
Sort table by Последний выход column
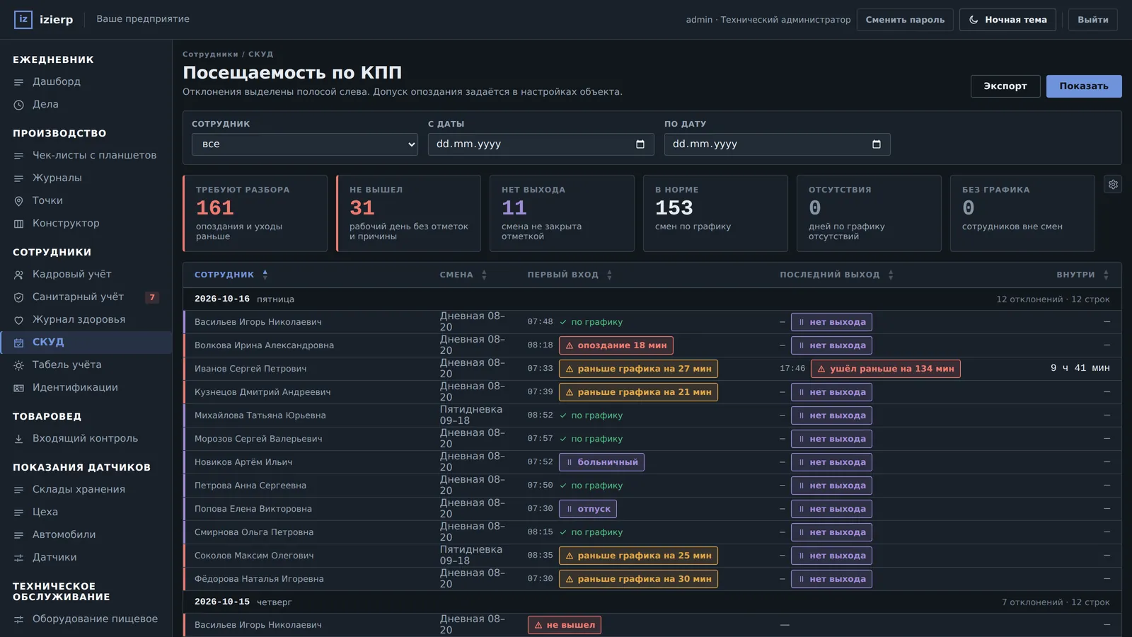[x=837, y=275]
